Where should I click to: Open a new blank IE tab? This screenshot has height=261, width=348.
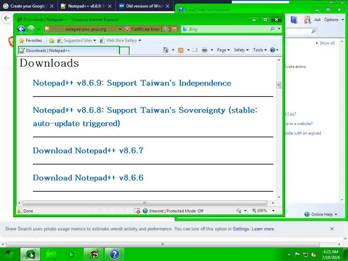pyautogui.click(x=124, y=51)
